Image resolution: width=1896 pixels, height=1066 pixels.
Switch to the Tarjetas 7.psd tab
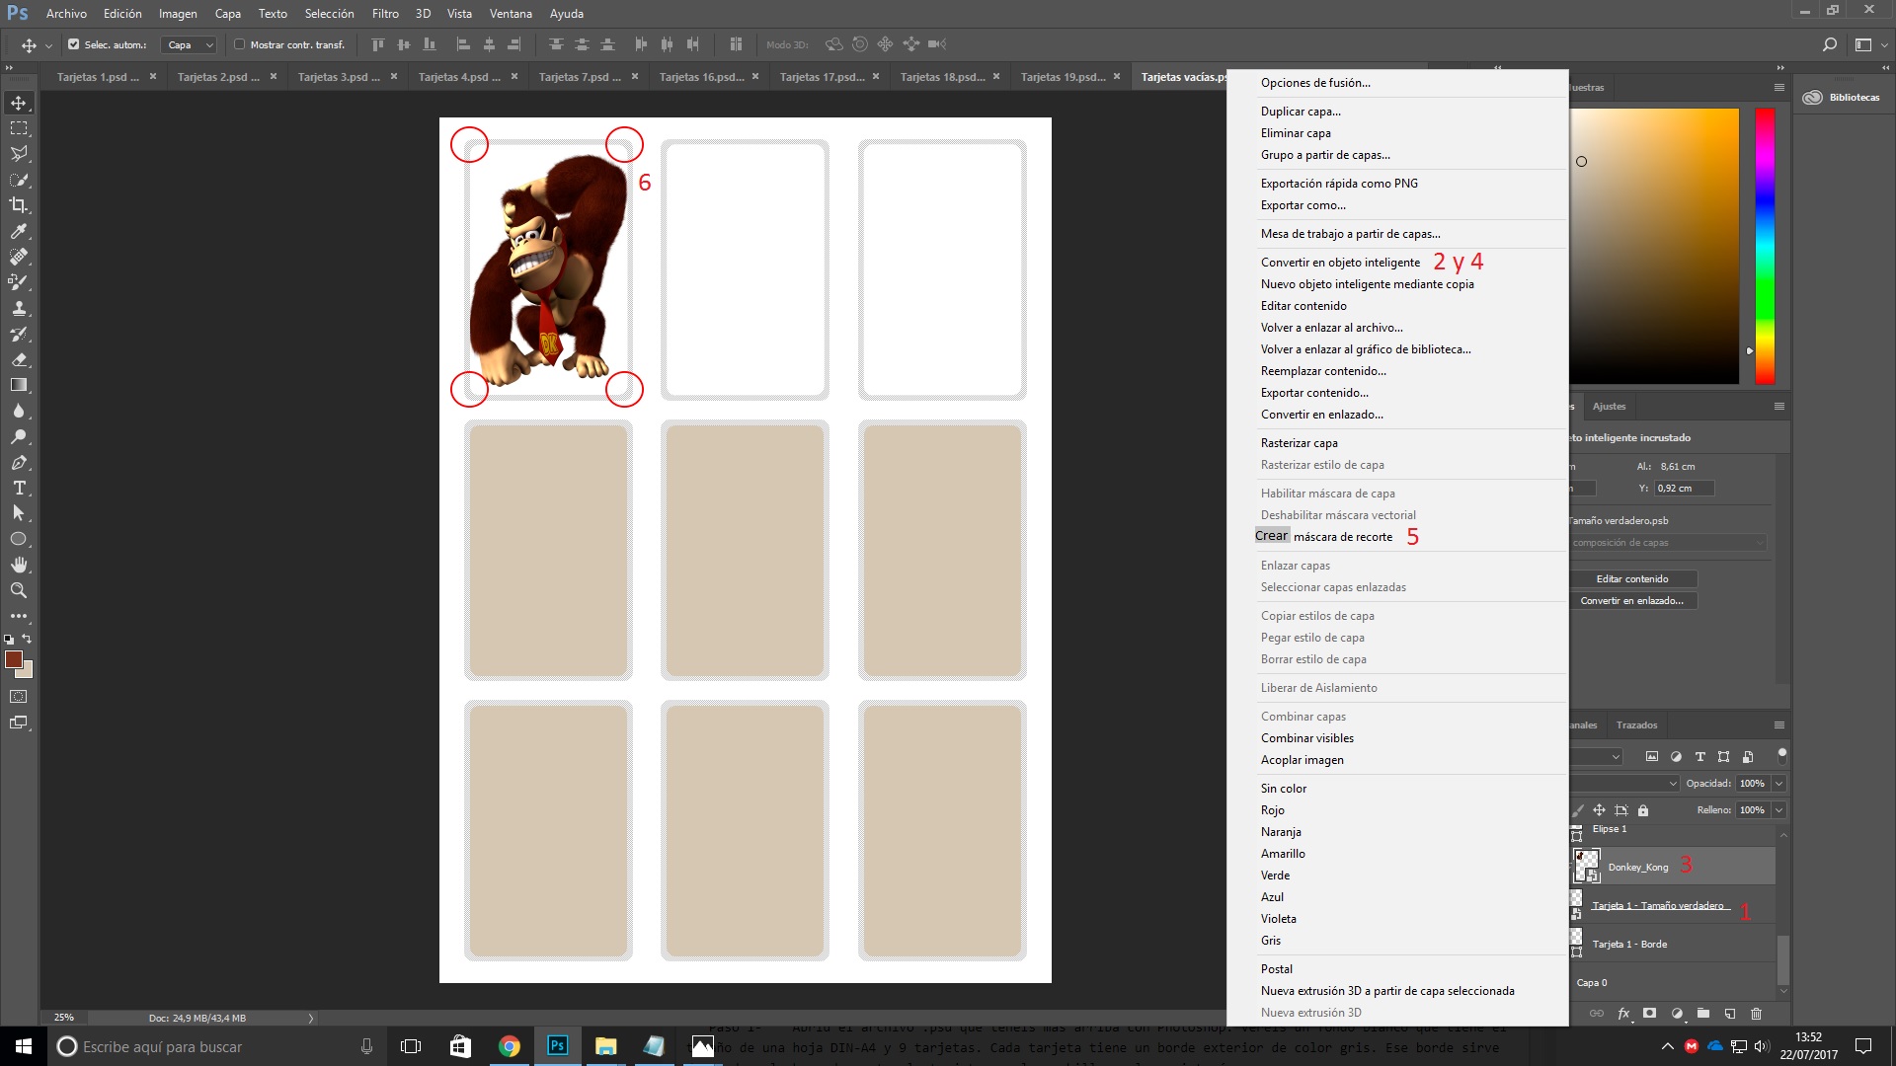coord(580,77)
